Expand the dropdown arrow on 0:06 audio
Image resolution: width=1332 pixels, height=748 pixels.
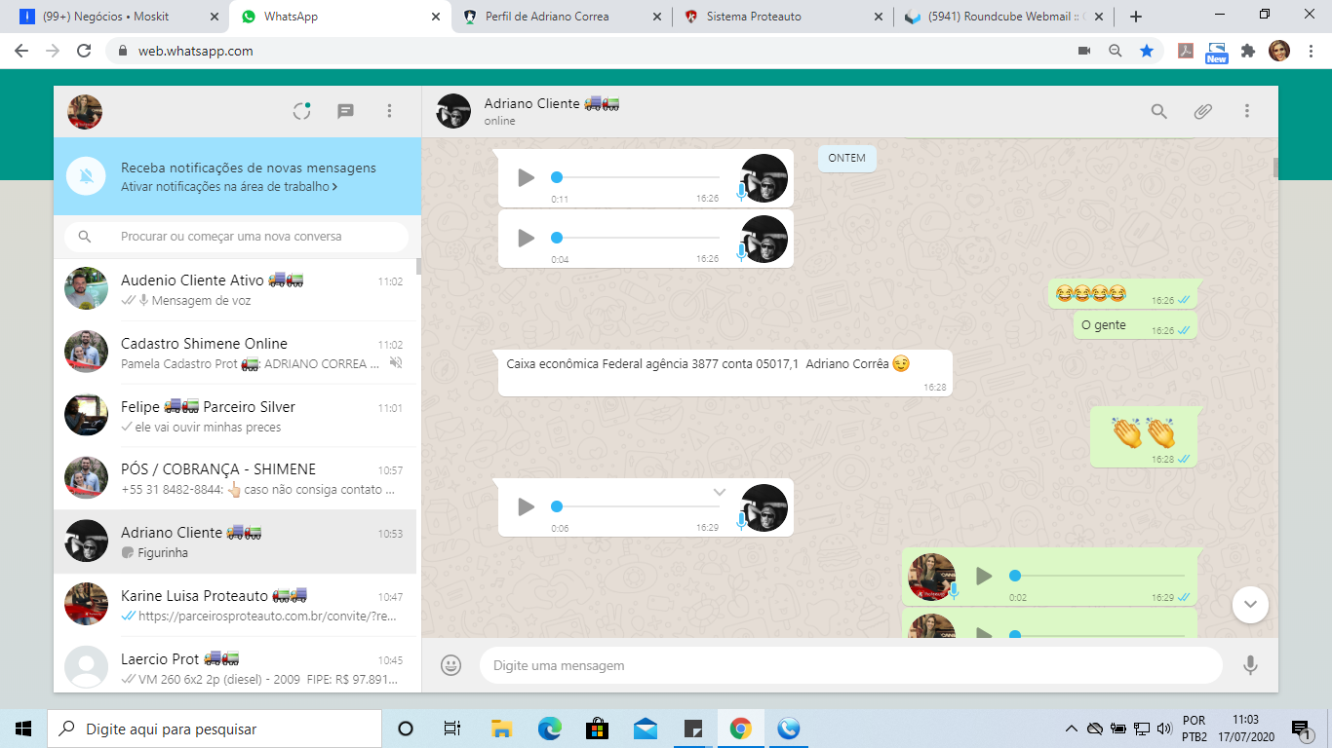720,492
